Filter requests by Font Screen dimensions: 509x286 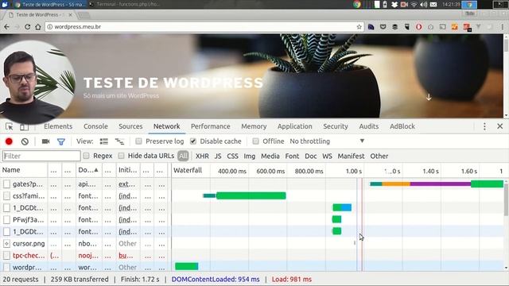pyautogui.click(x=292, y=156)
